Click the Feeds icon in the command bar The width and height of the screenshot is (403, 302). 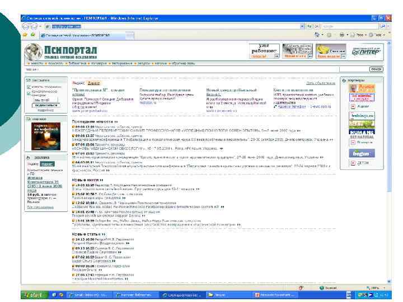tap(329, 35)
